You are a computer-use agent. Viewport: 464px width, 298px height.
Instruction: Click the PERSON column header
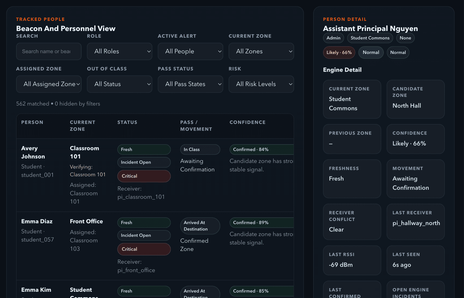[x=32, y=122]
